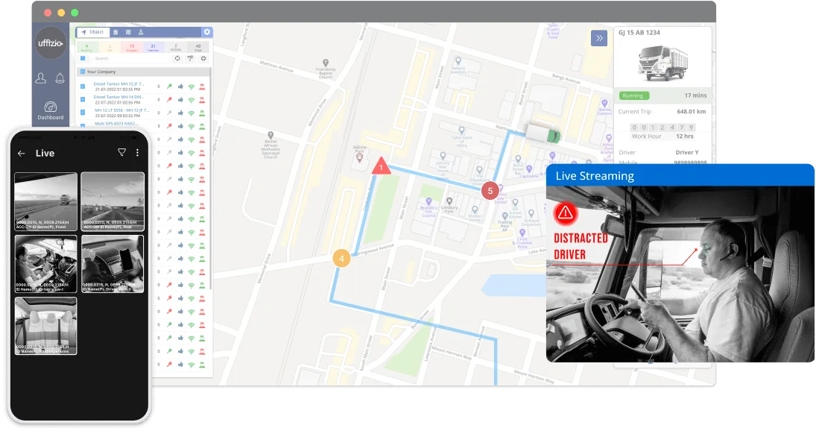816x431 pixels.
Task: Click red warning triangle marker 1 on map
Action: 381,166
